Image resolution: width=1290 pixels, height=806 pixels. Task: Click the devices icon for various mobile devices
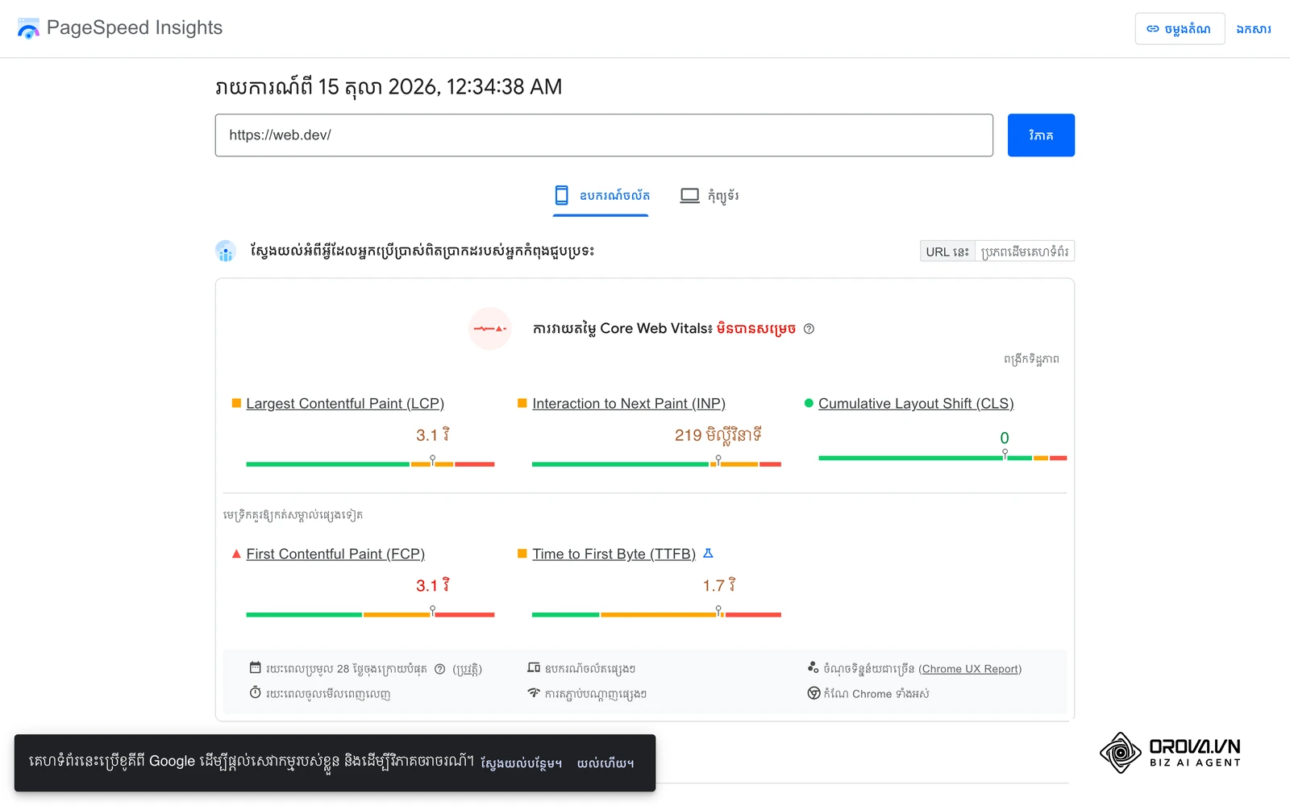pos(534,667)
